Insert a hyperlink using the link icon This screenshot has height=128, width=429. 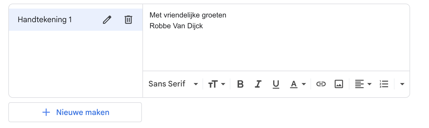(x=321, y=84)
